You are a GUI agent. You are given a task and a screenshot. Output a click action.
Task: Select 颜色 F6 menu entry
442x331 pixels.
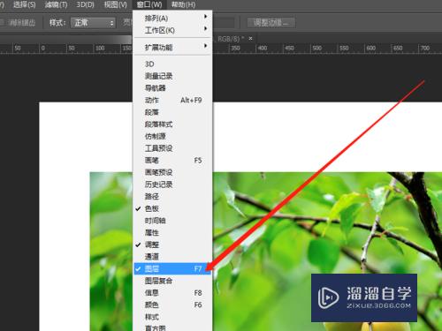[x=172, y=305]
